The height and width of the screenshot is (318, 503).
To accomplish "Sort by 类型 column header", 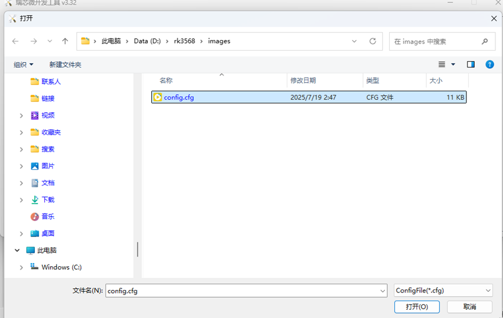I will pos(373,80).
